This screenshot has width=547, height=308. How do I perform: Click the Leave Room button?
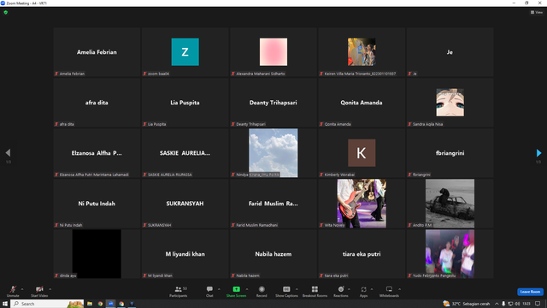[x=530, y=292]
